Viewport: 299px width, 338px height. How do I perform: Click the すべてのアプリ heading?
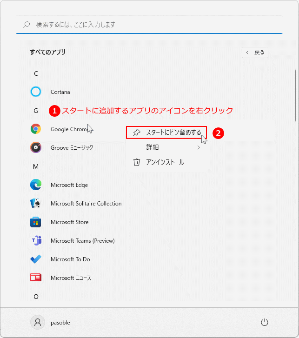47,52
